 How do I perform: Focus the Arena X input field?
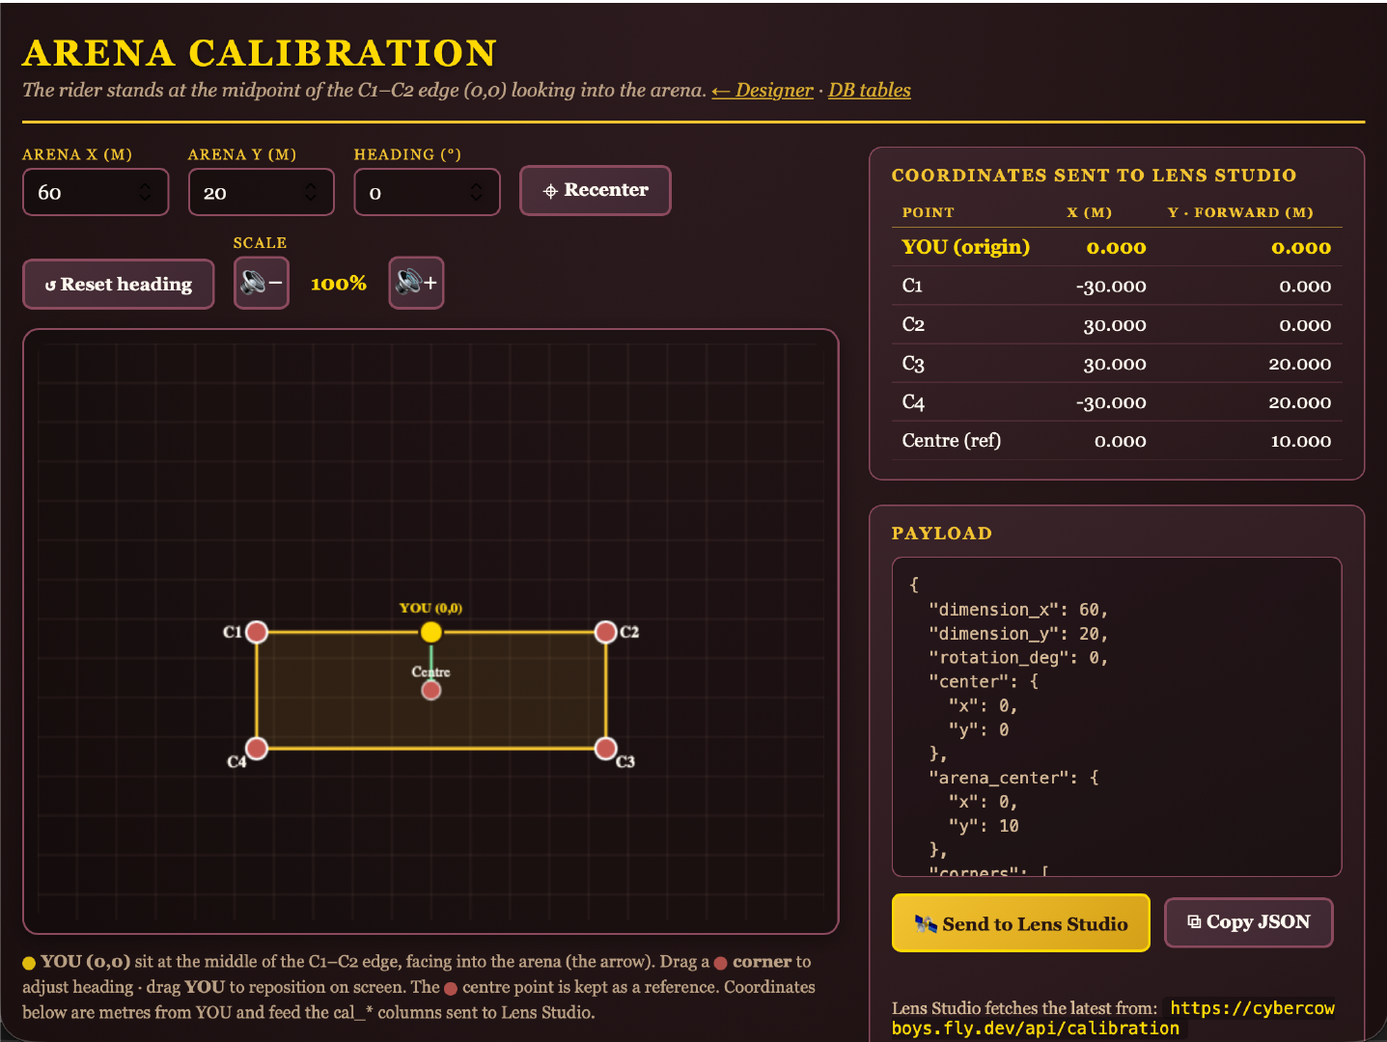[96, 192]
